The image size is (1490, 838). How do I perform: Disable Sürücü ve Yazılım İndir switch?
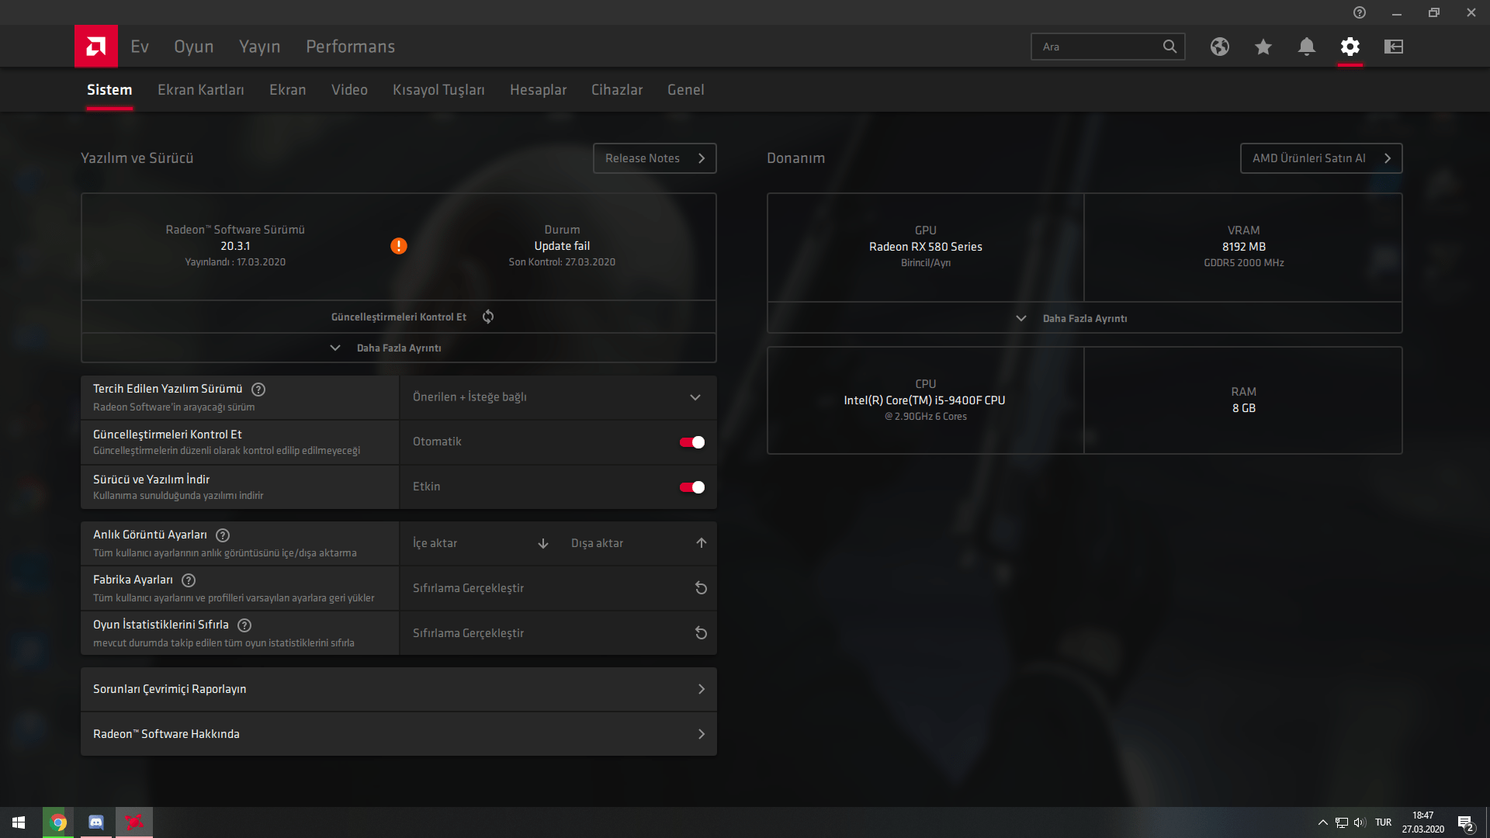691,487
